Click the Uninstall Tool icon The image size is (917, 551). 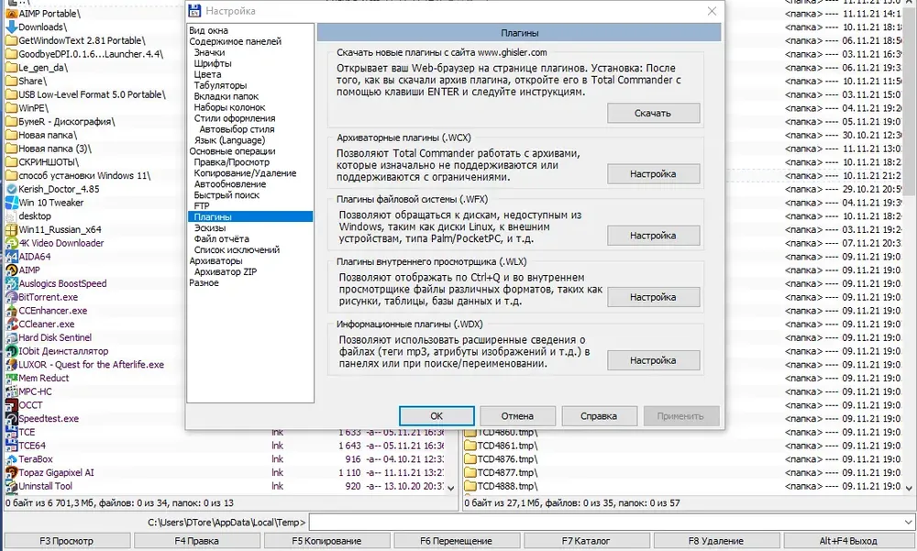11,486
